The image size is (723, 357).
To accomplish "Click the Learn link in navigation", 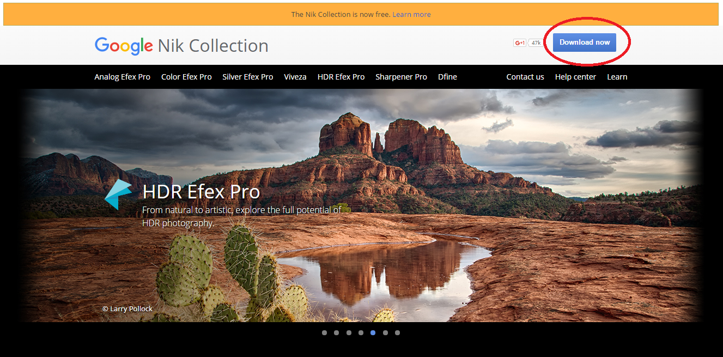I will pyautogui.click(x=617, y=77).
